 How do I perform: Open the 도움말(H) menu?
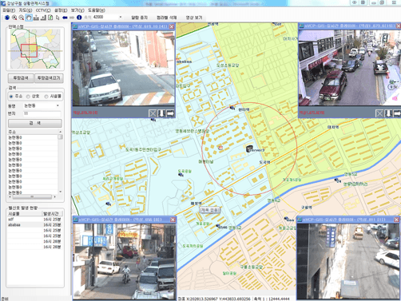click(97, 10)
